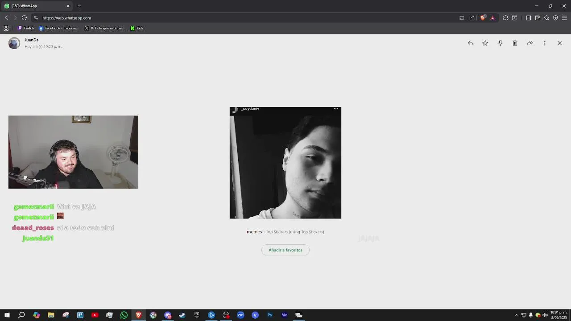The height and width of the screenshot is (321, 571).
Task: Click the Top Stickers pack label
Action: (295, 232)
